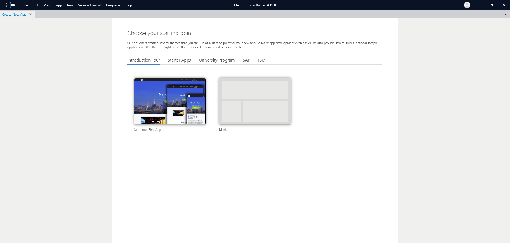This screenshot has width=510, height=243.
Task: Switch to the SAP tab
Action: [x=246, y=60]
